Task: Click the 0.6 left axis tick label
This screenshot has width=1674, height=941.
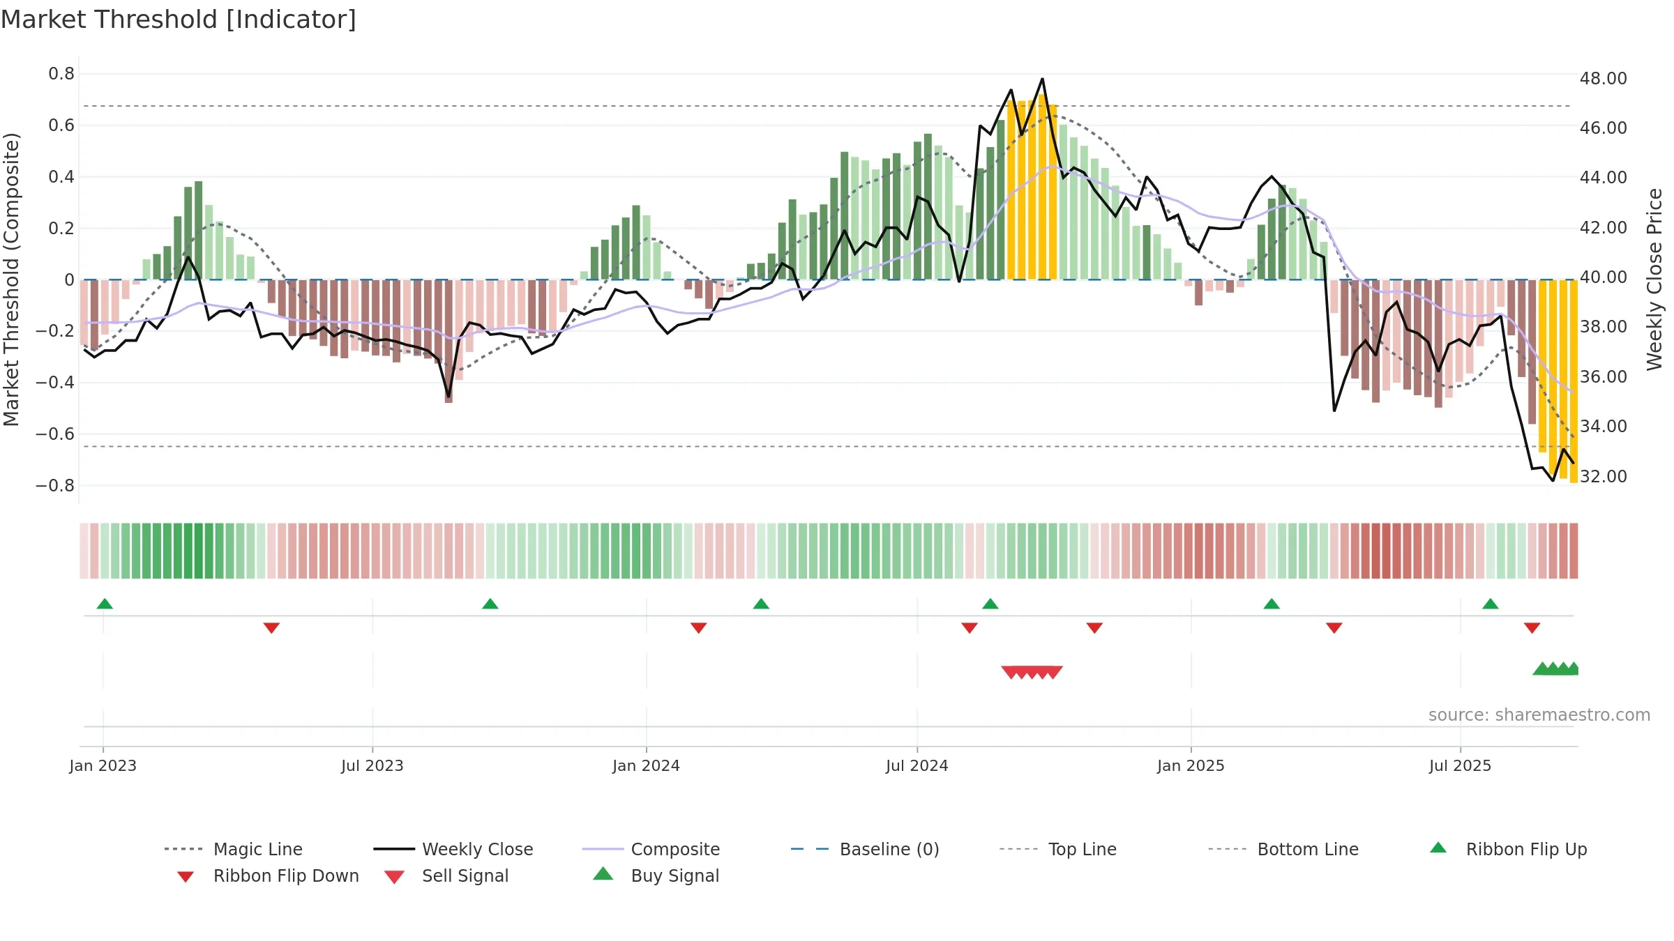Action: point(61,125)
